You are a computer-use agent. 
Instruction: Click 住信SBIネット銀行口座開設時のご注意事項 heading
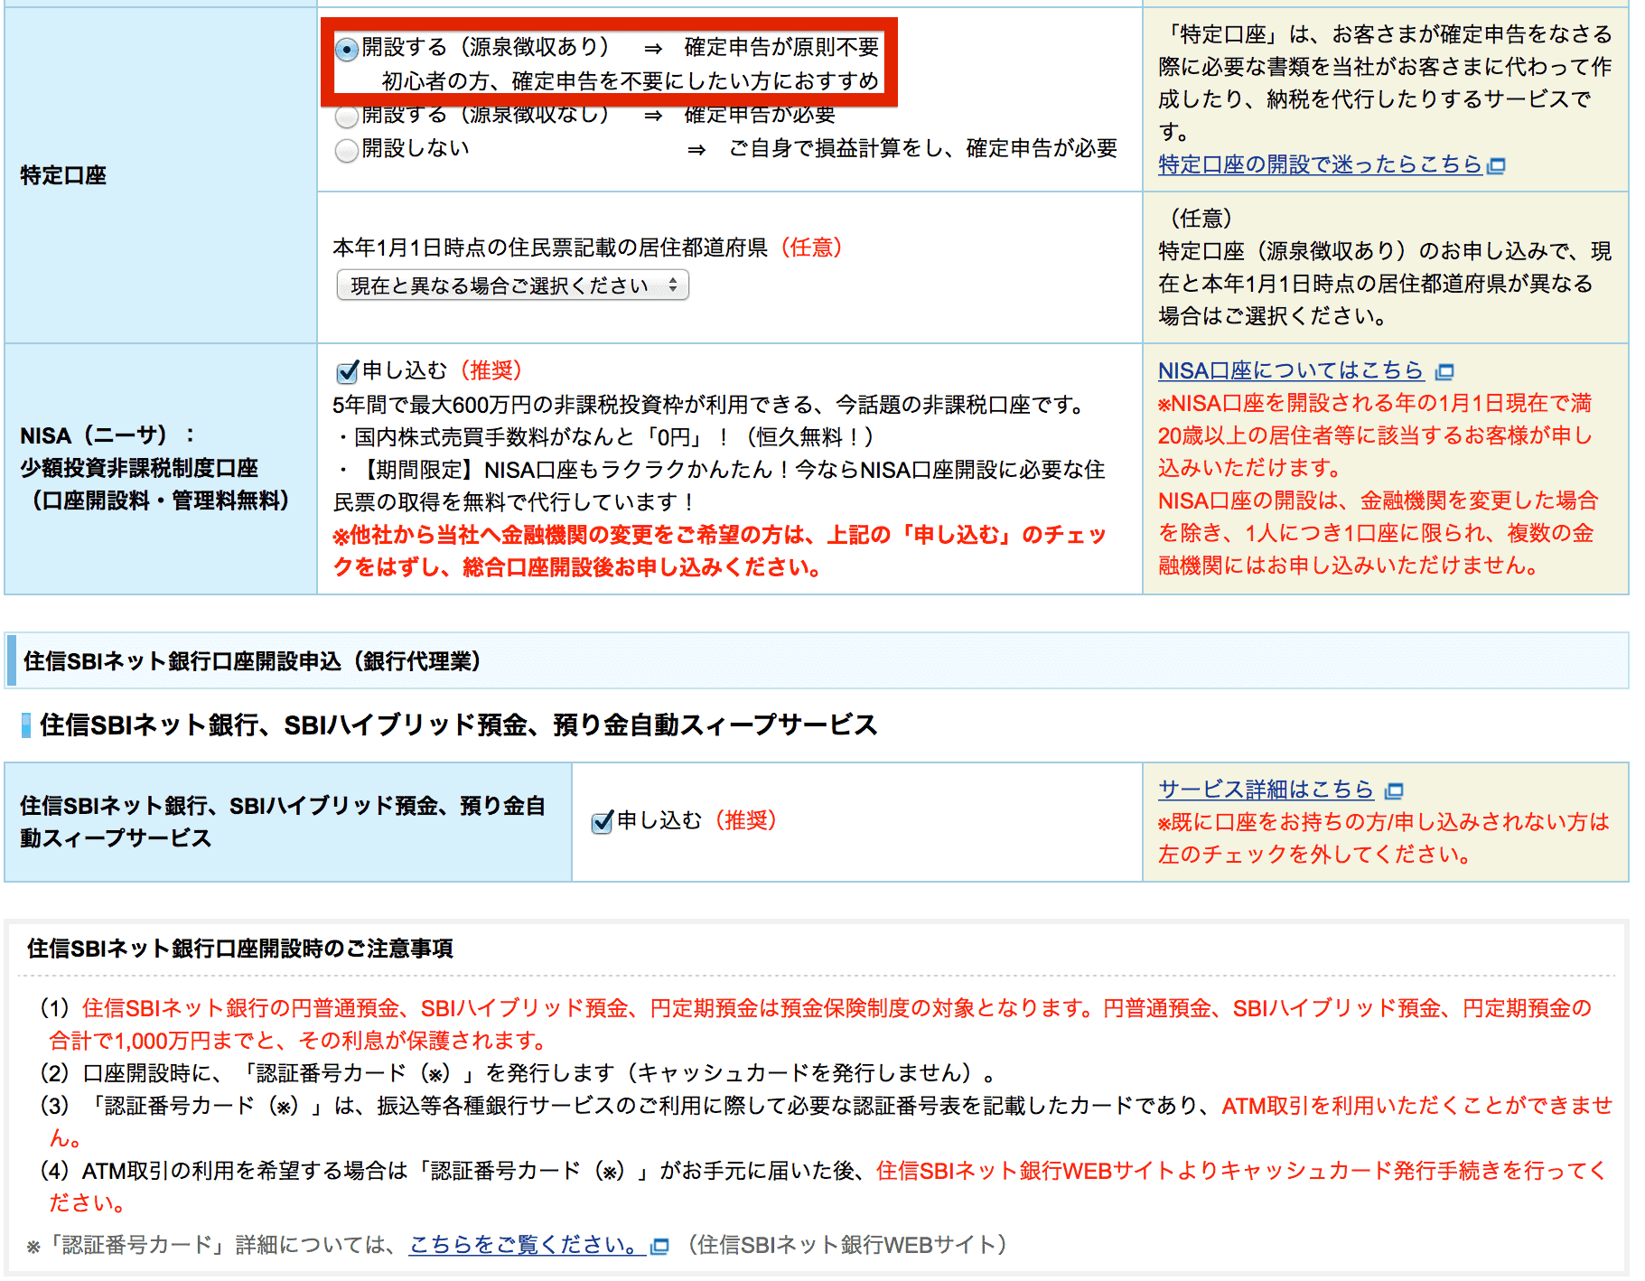point(240,949)
